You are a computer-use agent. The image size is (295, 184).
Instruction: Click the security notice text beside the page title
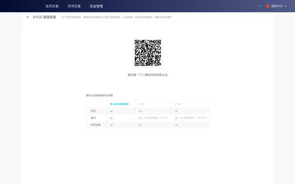[x=116, y=17]
